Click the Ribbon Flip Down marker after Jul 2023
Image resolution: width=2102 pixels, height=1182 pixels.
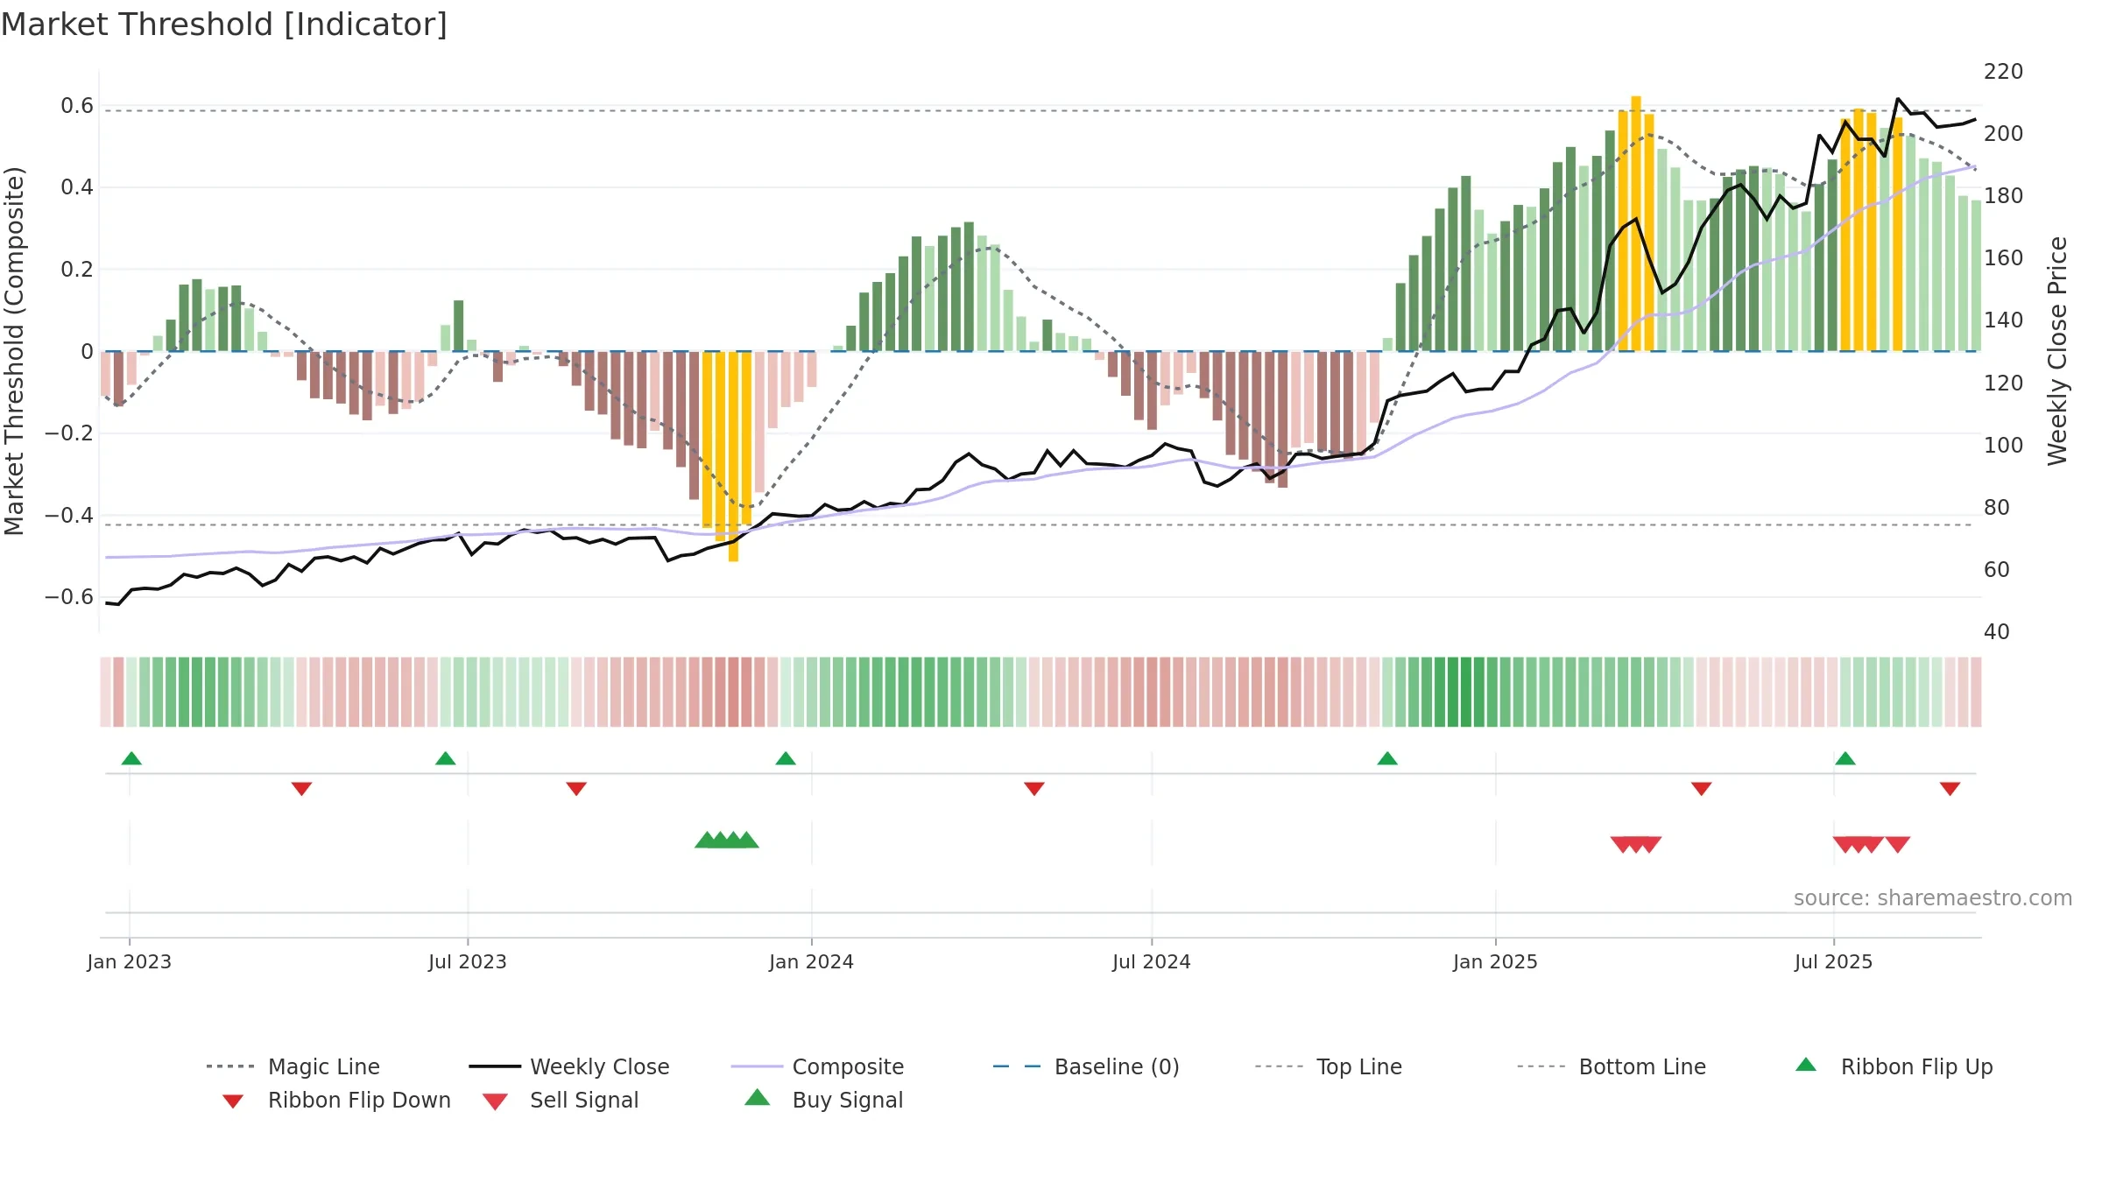[576, 789]
